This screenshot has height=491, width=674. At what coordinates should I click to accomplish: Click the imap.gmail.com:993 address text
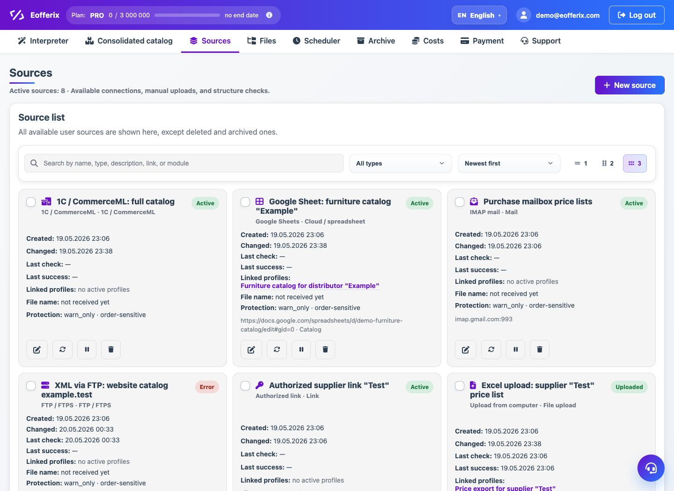(x=484, y=319)
